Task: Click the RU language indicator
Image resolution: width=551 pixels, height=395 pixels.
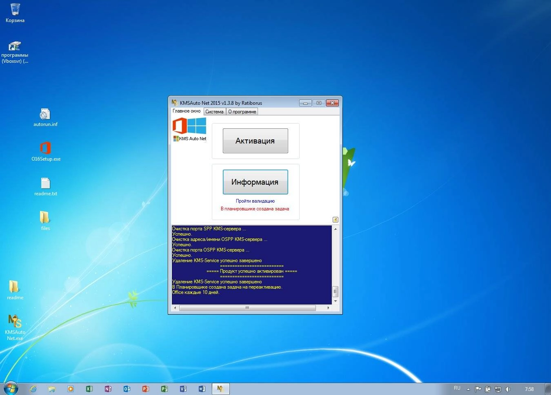Action: pyautogui.click(x=457, y=388)
